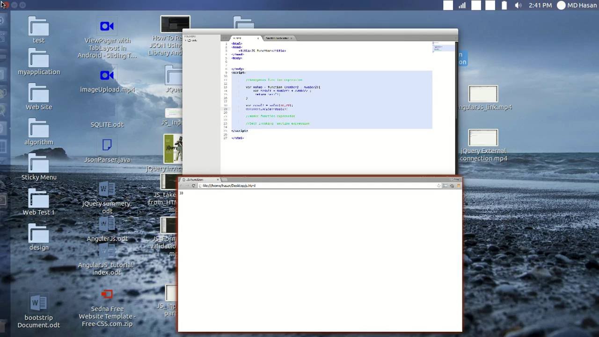Select the JS Function browser tab
This screenshot has height=337, width=599.
(200, 180)
